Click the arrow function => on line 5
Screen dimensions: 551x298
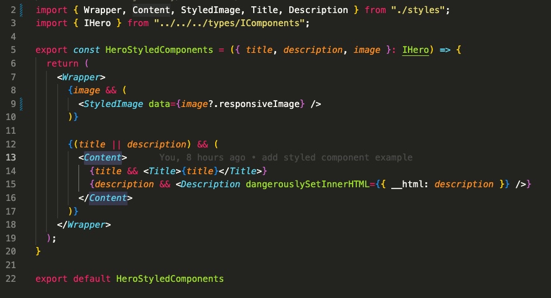[x=445, y=50]
